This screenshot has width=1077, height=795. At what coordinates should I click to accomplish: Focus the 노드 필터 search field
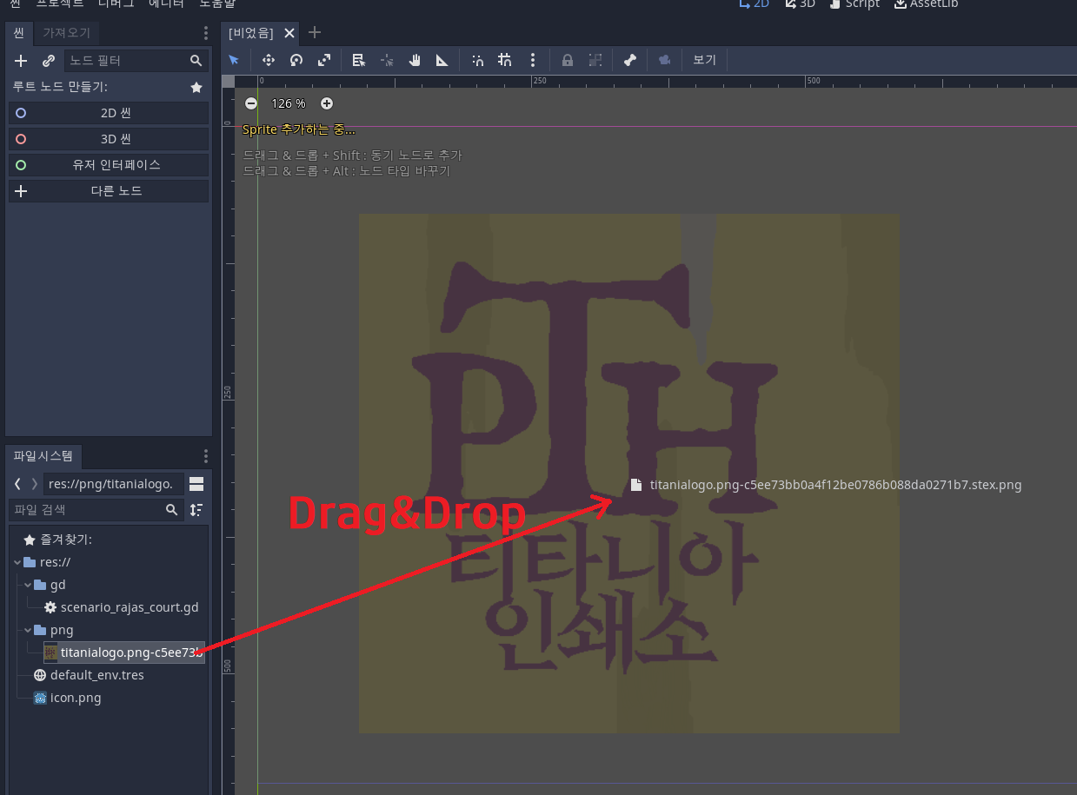(x=136, y=61)
